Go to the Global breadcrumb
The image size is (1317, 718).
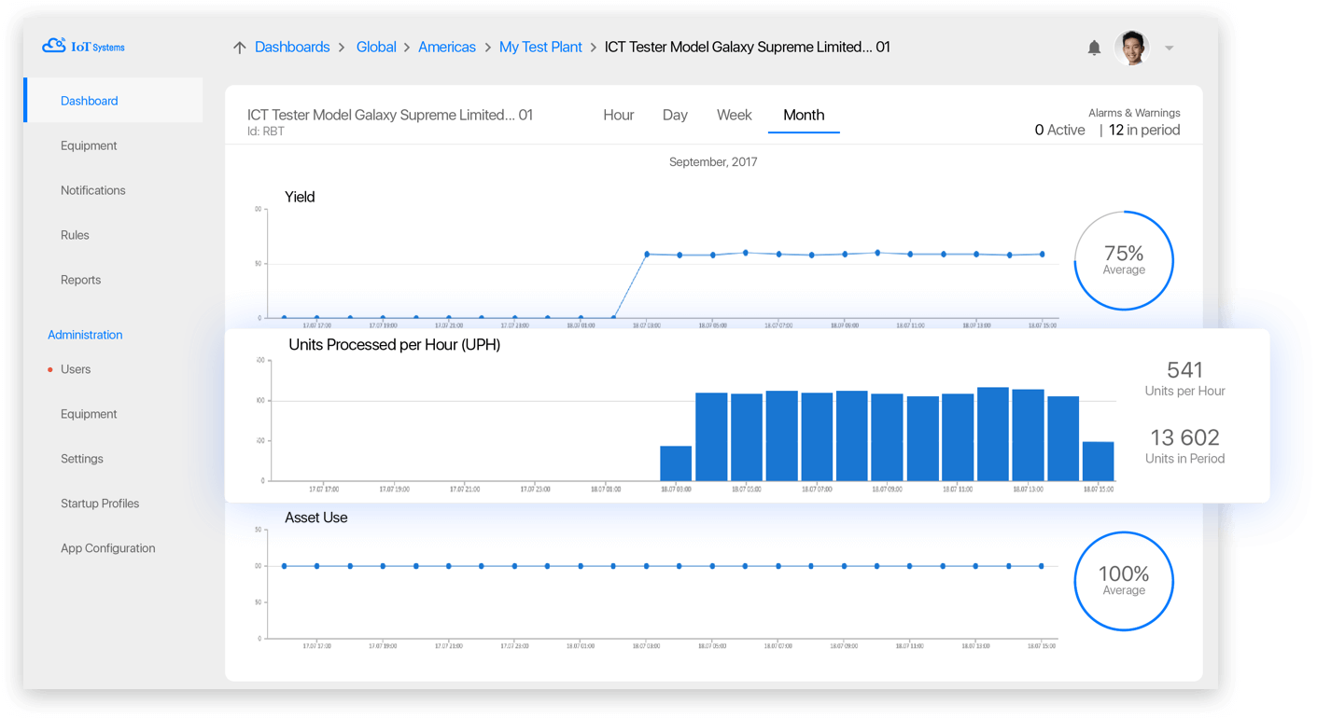tap(376, 47)
